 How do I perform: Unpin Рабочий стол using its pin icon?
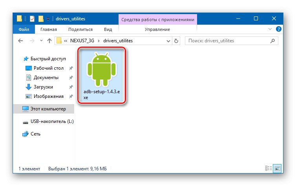click(71, 68)
